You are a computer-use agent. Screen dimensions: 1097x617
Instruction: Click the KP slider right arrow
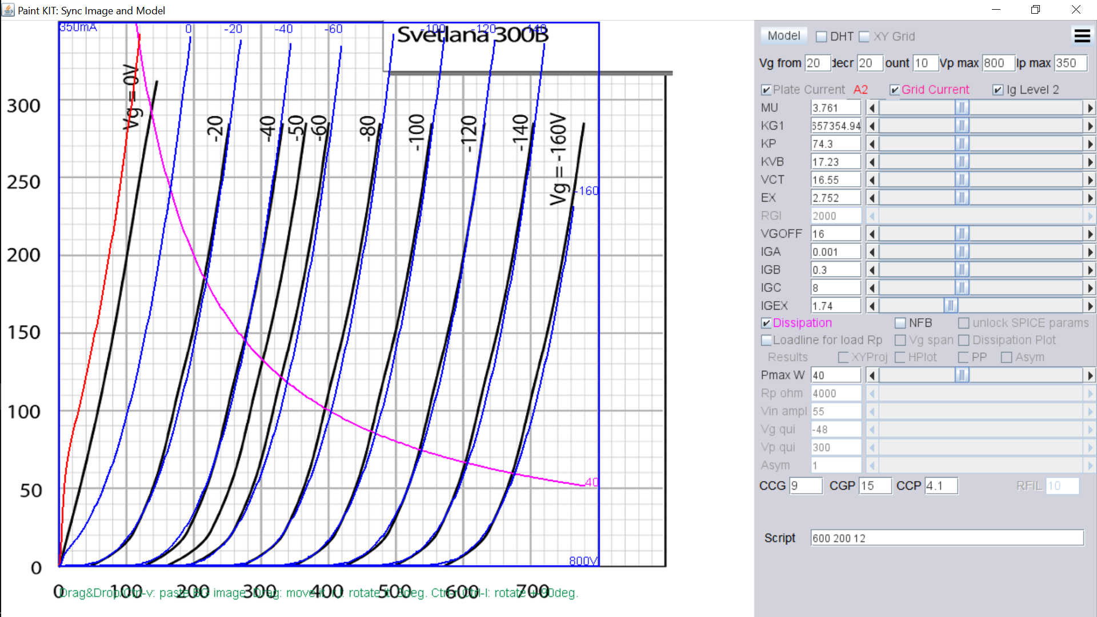point(1090,144)
